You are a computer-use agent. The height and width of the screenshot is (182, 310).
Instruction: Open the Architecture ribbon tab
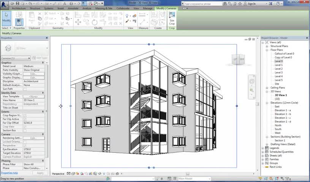coord(19,8)
